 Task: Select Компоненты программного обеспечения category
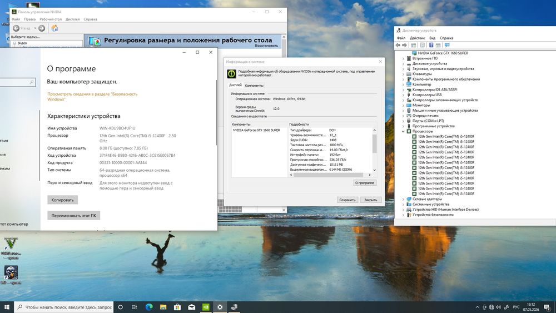[x=446, y=80]
